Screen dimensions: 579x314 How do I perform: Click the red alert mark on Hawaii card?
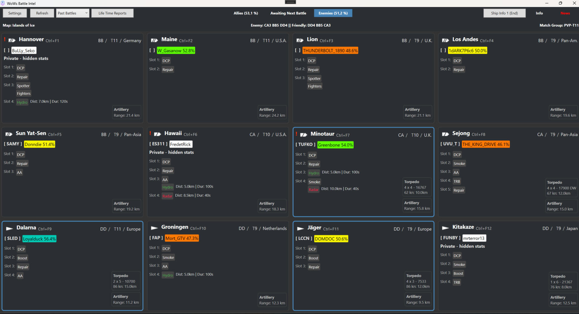(150, 133)
